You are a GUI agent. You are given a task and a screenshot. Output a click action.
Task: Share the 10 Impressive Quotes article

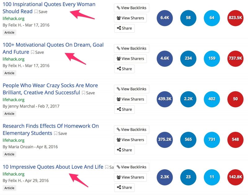(x=124, y=187)
